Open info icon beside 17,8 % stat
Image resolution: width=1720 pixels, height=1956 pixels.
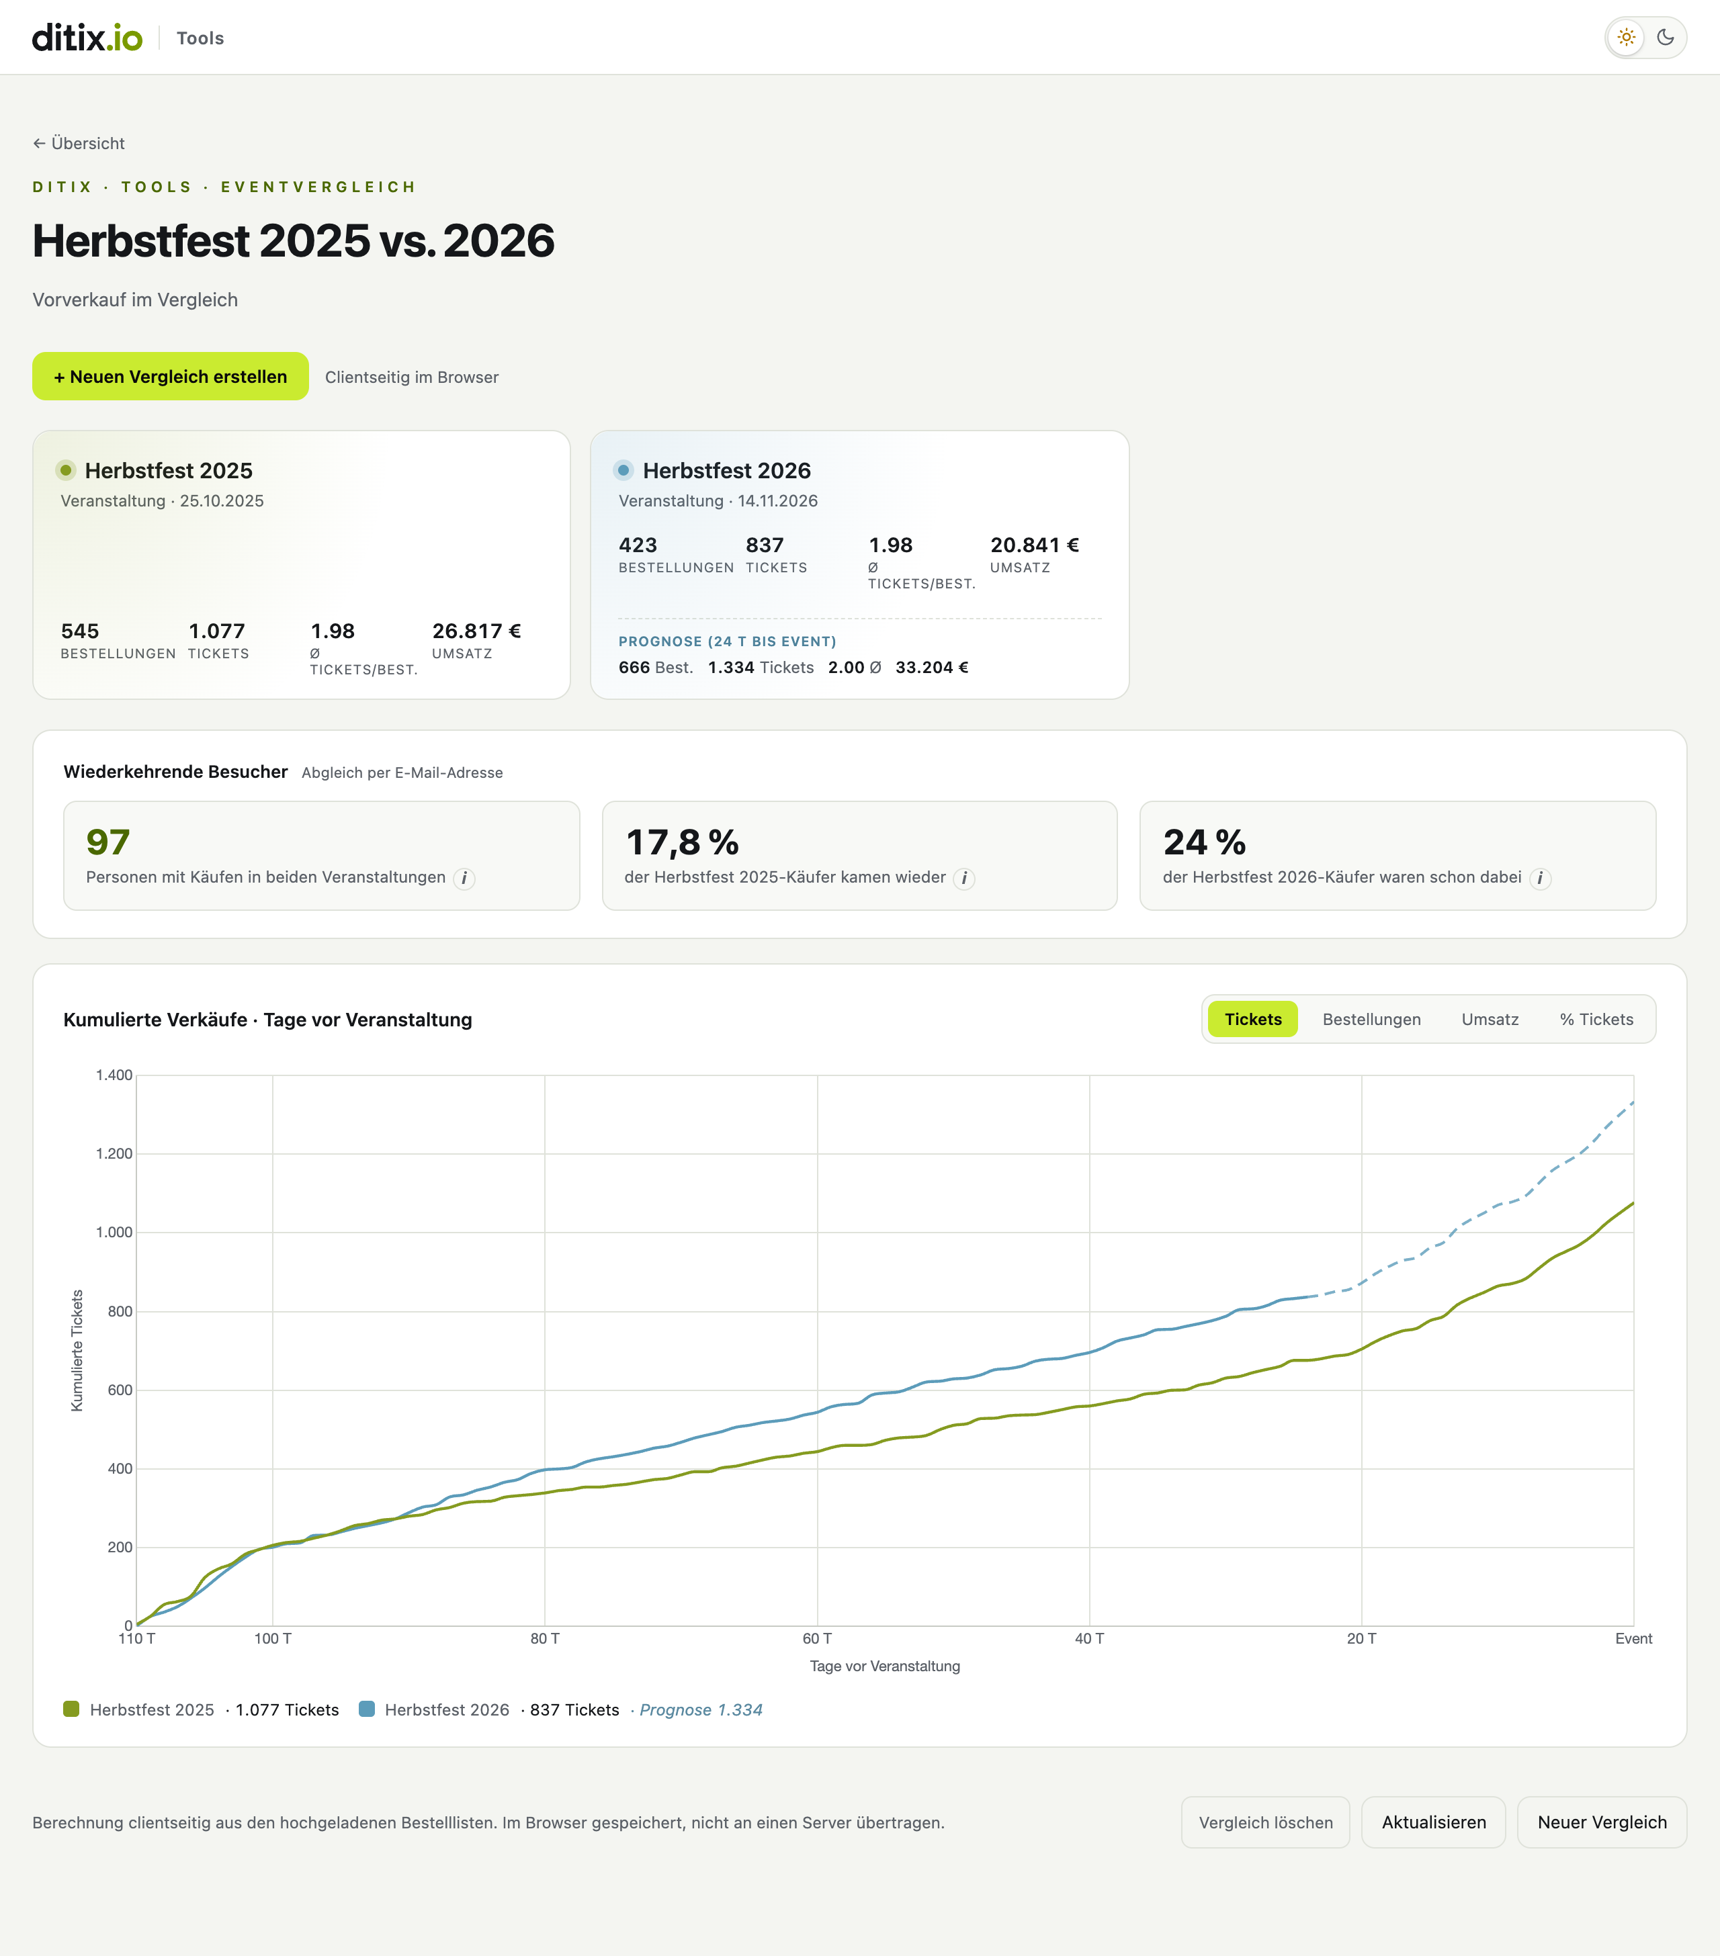[x=964, y=879]
